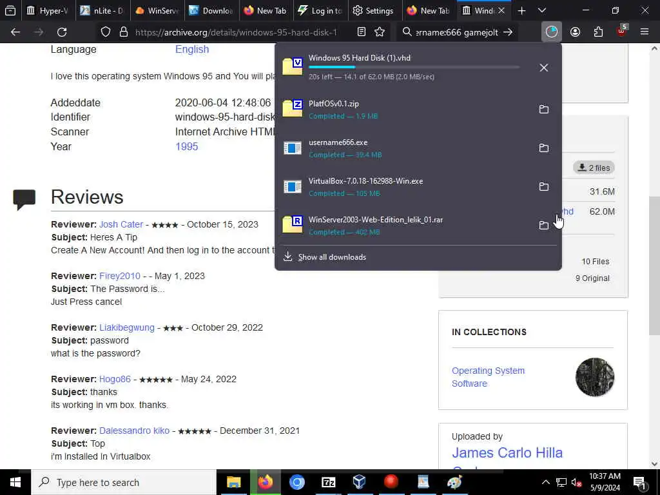Show WinServer2003 rar in its folder
The width and height of the screenshot is (660, 495).
coord(544,225)
